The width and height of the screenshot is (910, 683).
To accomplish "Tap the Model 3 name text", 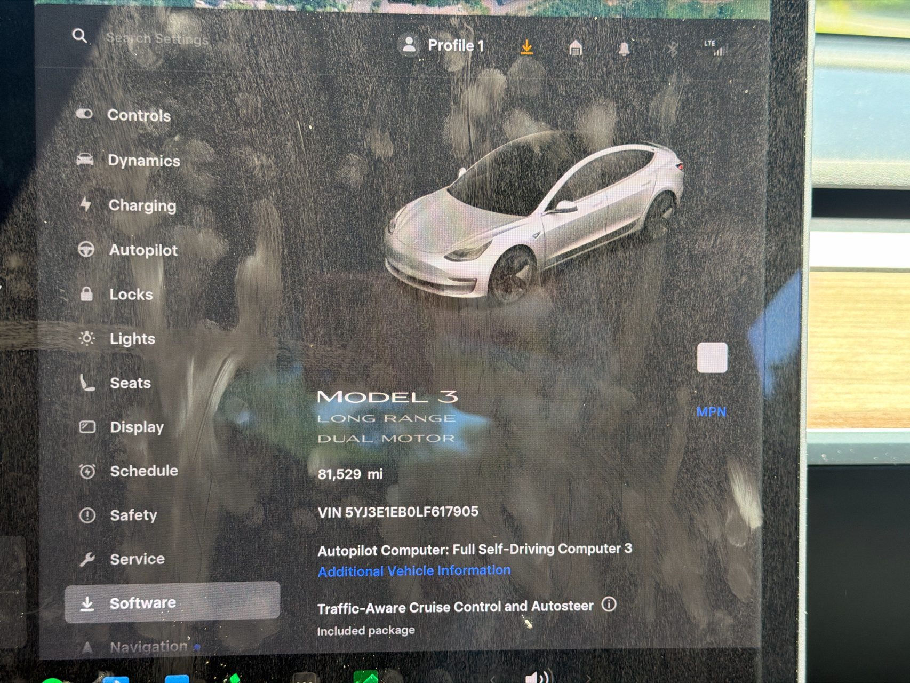I will pos(388,396).
